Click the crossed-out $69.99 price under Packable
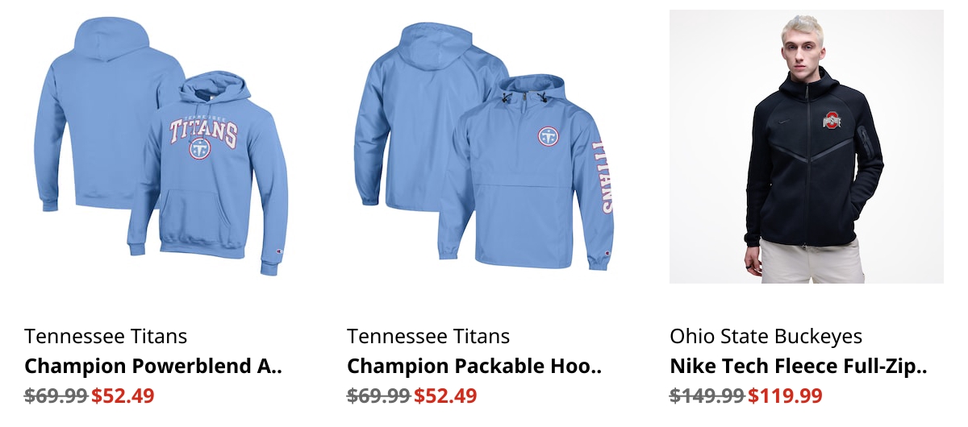Viewport: 968px width, 427px height. [378, 396]
